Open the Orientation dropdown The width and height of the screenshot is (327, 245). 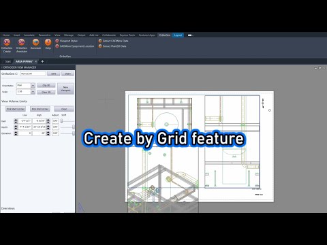(33, 86)
